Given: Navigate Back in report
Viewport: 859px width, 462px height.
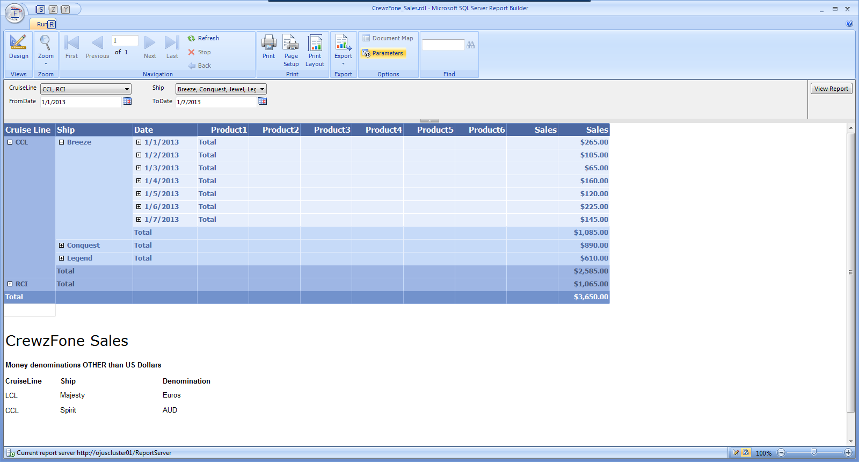Looking at the screenshot, I should 199,66.
